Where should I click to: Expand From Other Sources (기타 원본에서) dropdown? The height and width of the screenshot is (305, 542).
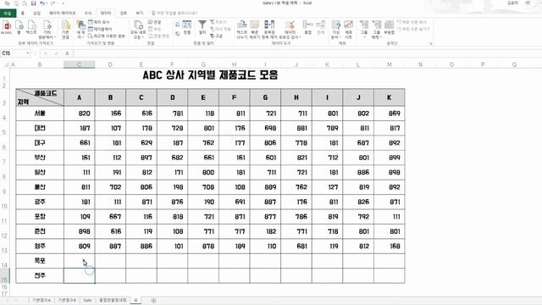coord(47,30)
